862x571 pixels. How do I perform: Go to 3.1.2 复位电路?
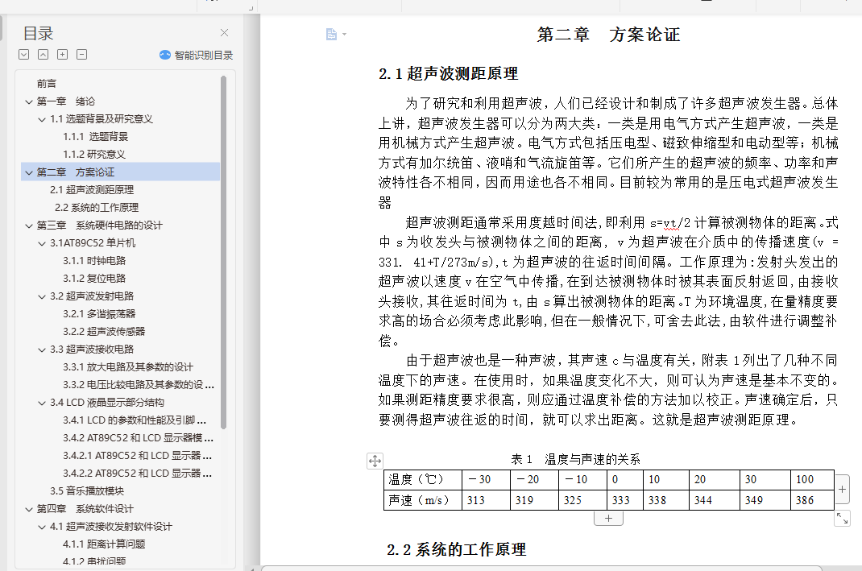tap(94, 278)
